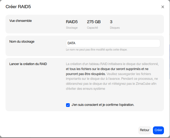Click the 'Stockage' caption under RAID5
Image resolution: width=170 pixels, height=138 pixels.
[x=72, y=28]
